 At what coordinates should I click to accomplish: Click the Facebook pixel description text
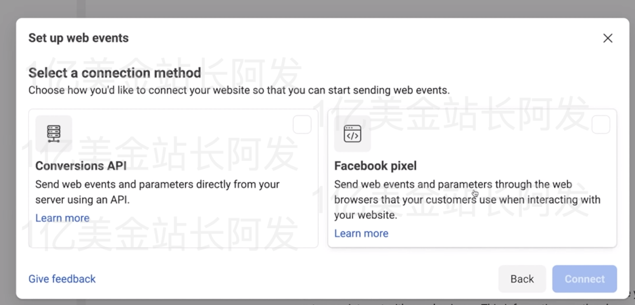pos(467,199)
